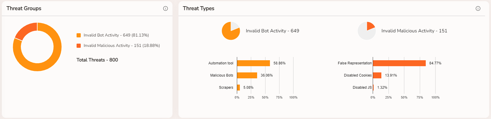Click the Disabled JS bar
491x119 pixels.
(373, 88)
